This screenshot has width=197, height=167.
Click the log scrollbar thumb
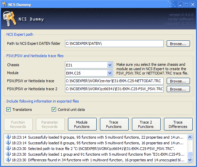[190, 154]
